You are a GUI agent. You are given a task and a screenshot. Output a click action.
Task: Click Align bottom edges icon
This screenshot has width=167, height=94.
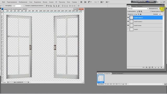pos(51,6)
